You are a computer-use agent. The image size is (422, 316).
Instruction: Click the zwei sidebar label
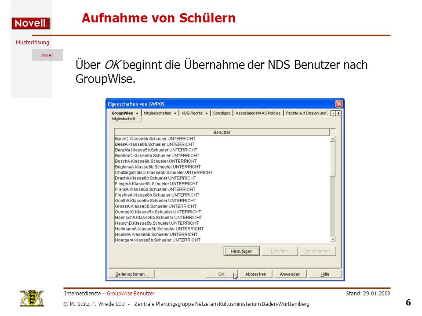point(47,55)
